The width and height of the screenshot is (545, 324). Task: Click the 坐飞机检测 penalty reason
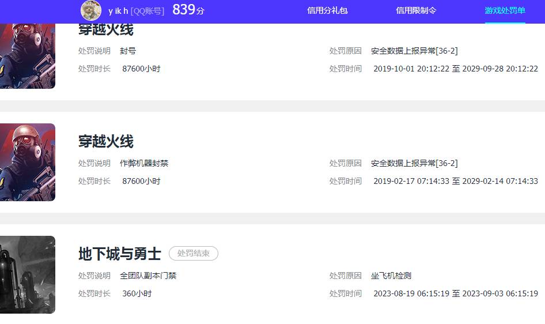[391, 276]
